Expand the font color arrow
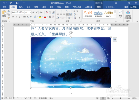 47,17
